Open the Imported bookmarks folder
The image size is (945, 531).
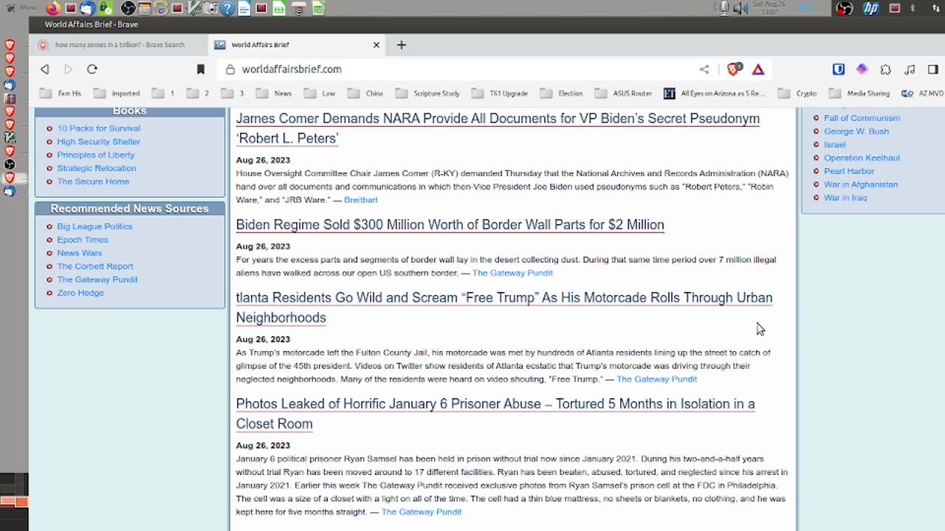[x=117, y=94]
